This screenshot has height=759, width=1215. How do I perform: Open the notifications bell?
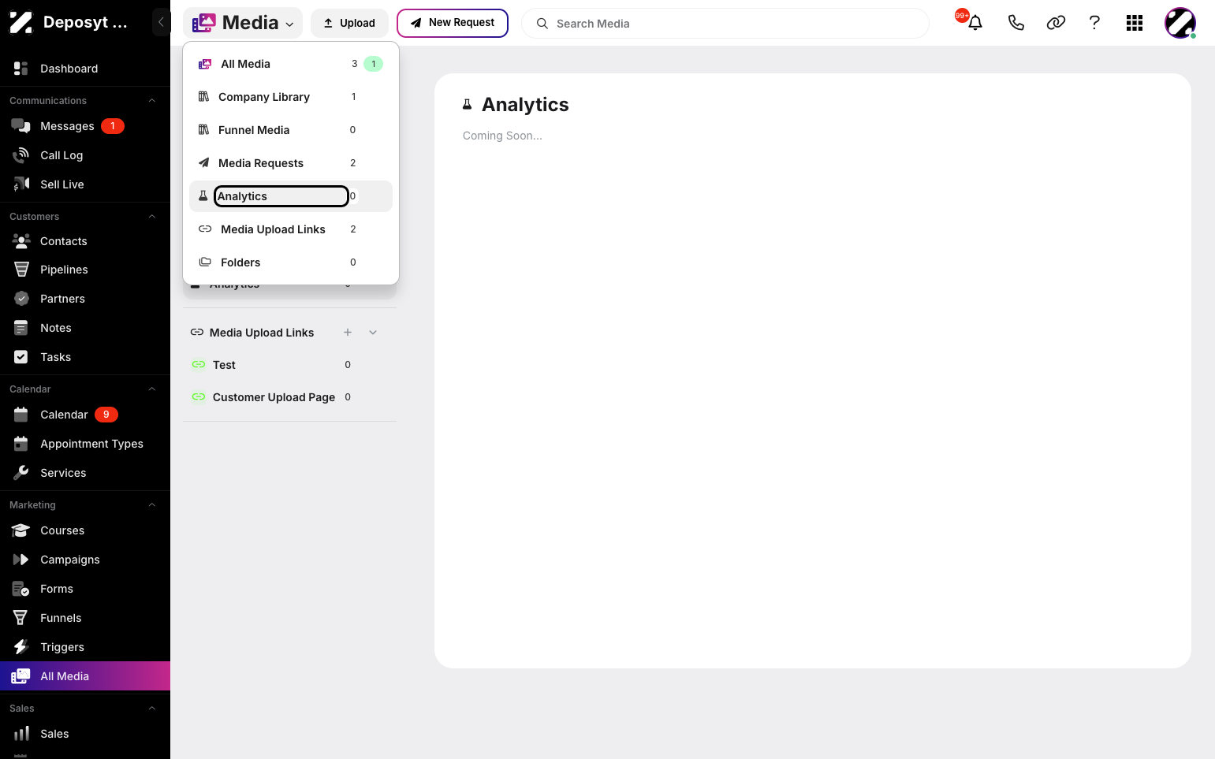tap(975, 23)
